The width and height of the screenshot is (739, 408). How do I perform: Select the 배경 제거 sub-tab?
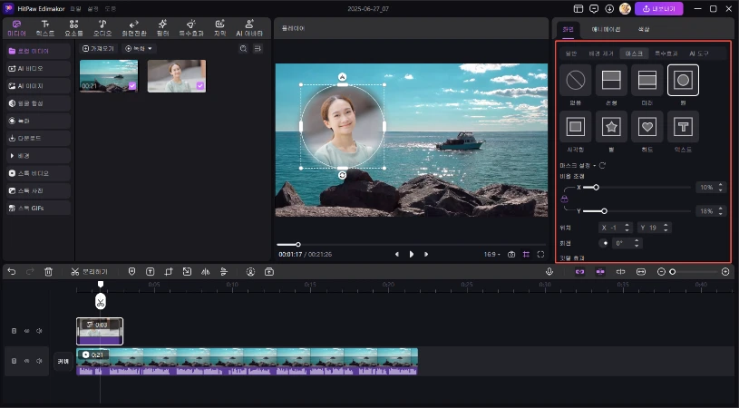click(601, 53)
